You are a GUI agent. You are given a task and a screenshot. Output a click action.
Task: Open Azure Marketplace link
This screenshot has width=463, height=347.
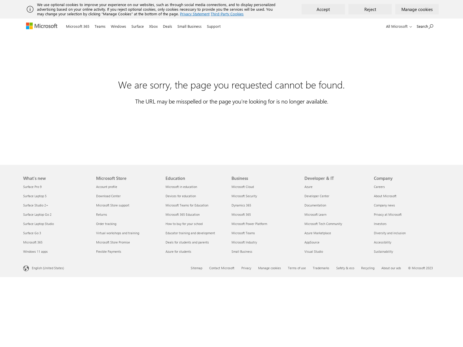pos(318,233)
